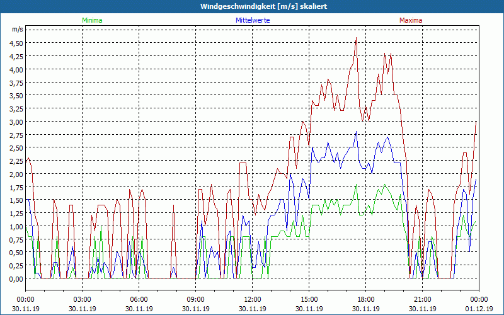Click the 0,25 y-axis value

point(18,266)
